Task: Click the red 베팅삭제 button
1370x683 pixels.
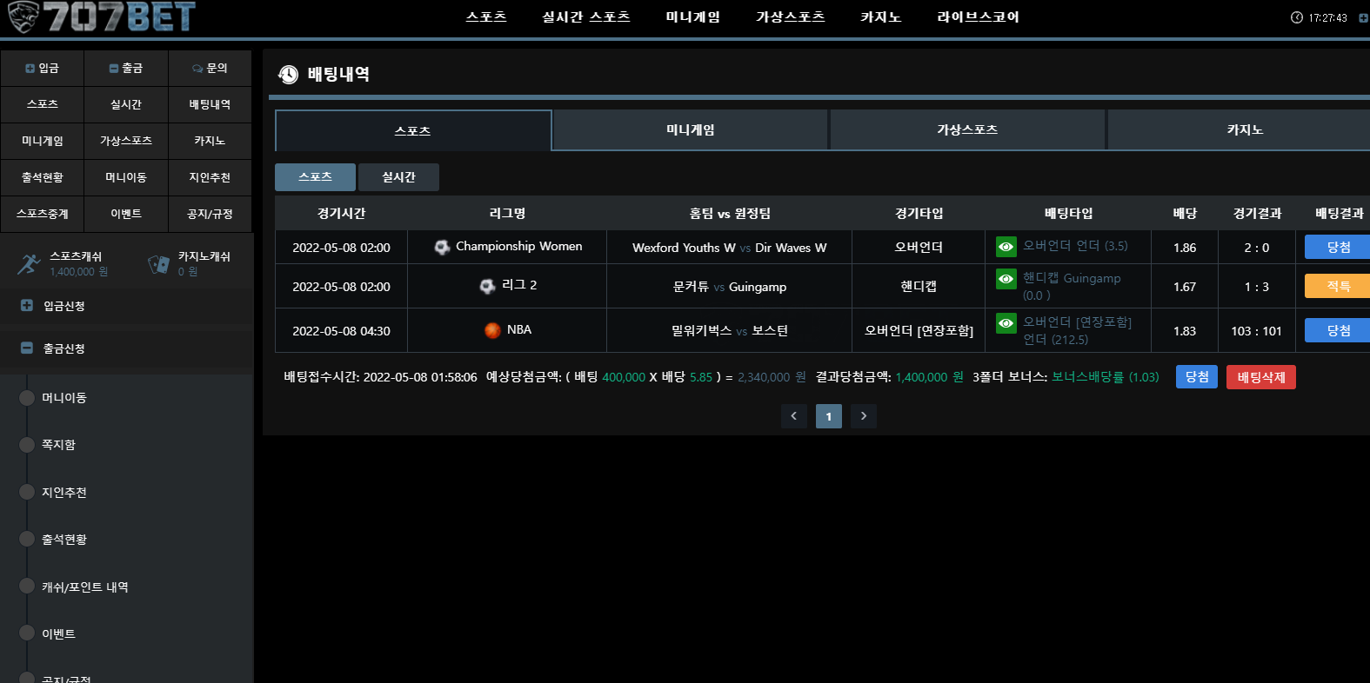Action: coord(1261,377)
